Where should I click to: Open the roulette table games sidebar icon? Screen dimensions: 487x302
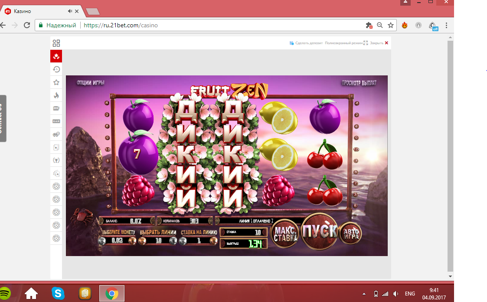tap(56, 134)
